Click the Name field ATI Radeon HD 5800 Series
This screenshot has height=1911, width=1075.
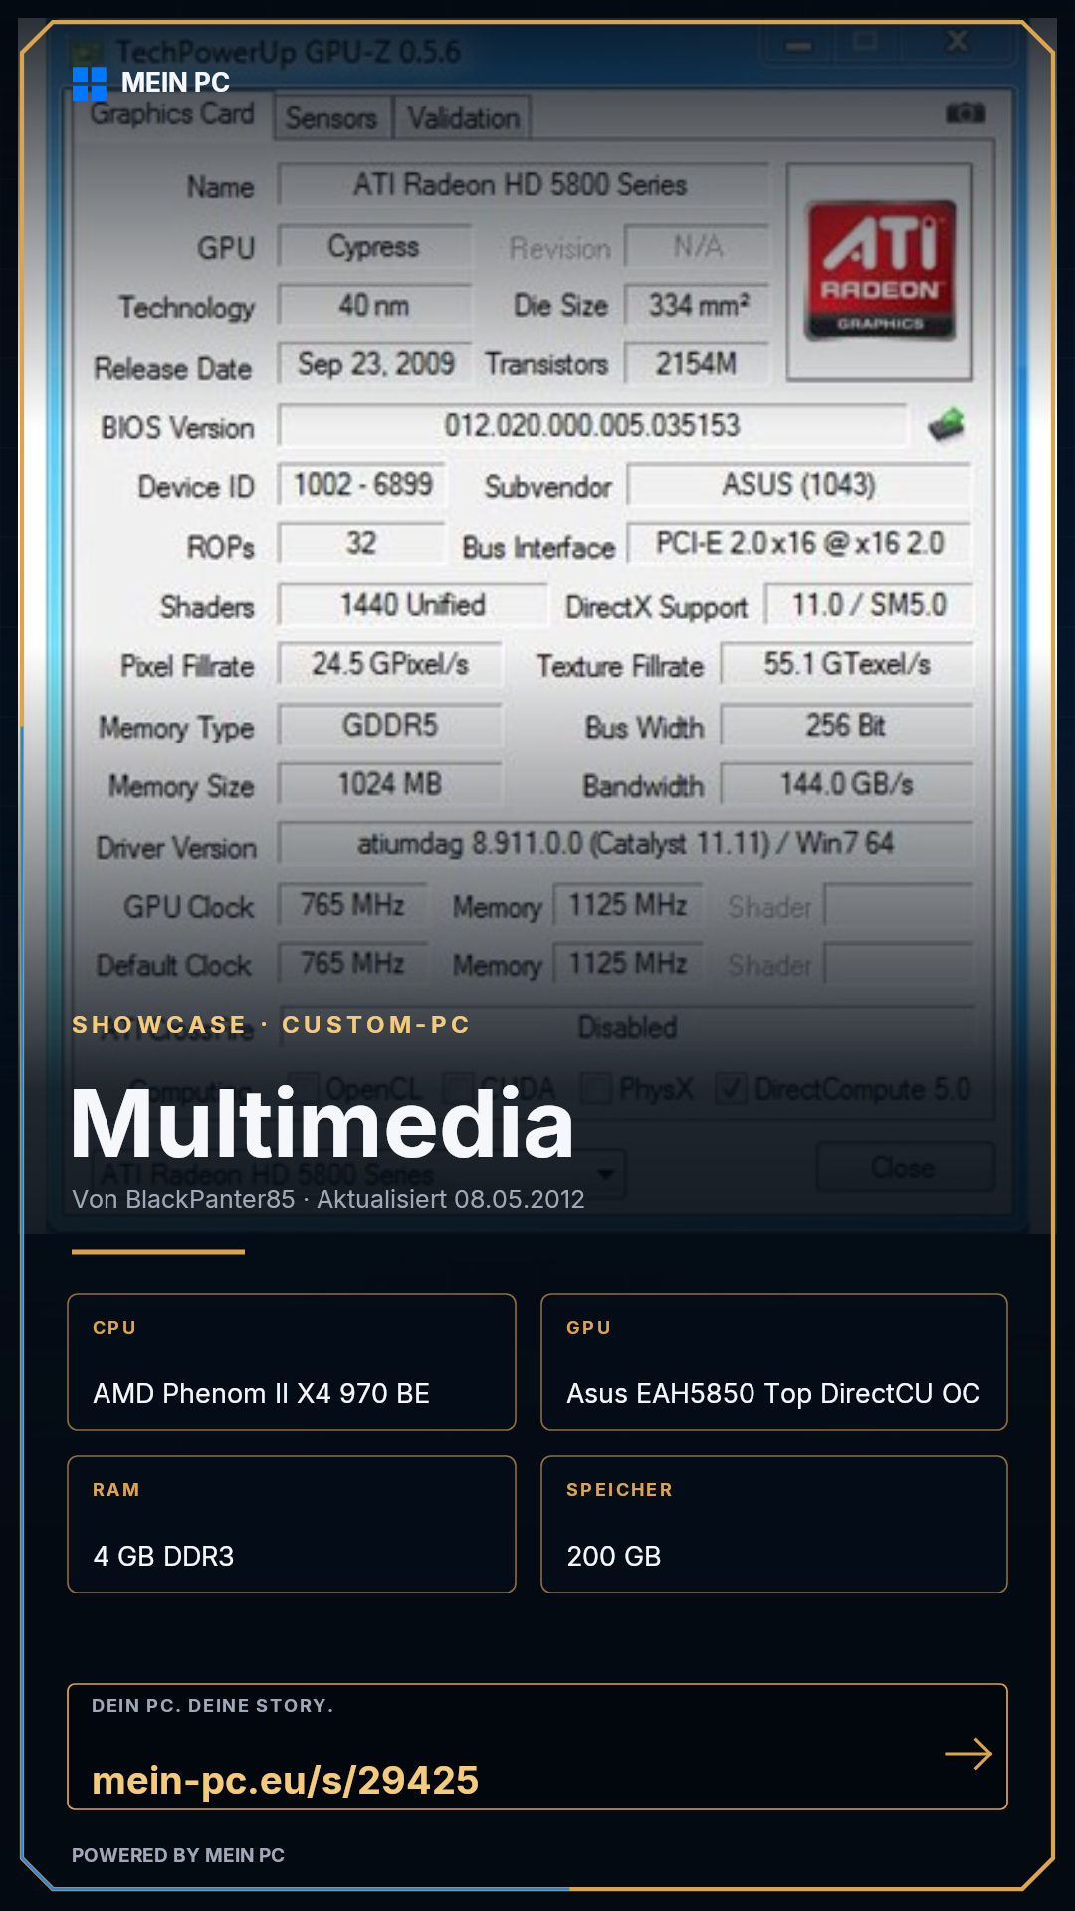point(523,185)
